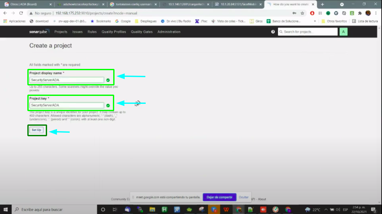The width and height of the screenshot is (382, 214).
Task: Open the 'Giros' bookmark
Action: tap(256, 21)
